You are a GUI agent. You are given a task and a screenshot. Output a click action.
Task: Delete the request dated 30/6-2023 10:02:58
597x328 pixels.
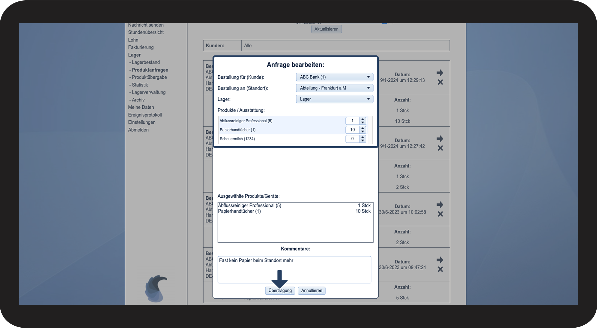440,214
